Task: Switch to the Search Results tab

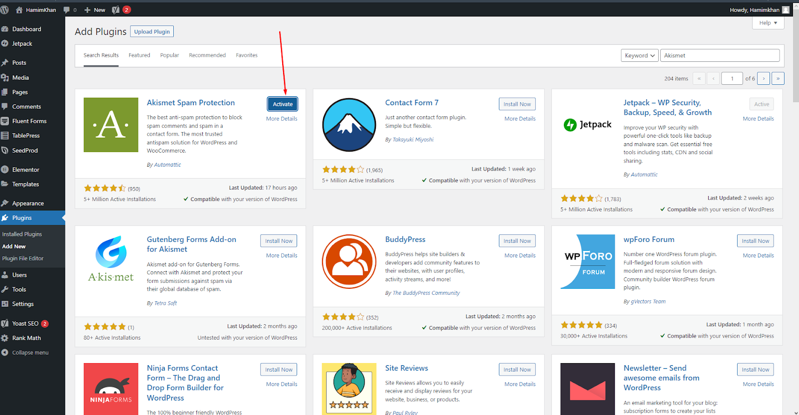Action: click(101, 55)
